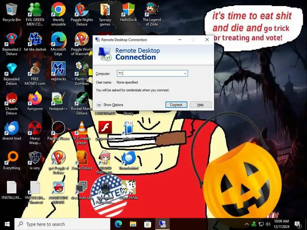
Task: Click the Connect button
Action: pos(176,105)
